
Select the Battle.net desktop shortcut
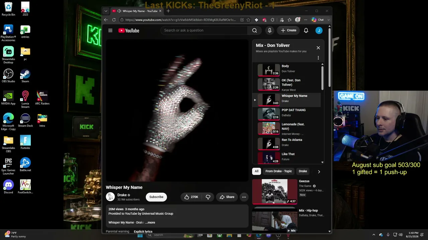[25, 165]
